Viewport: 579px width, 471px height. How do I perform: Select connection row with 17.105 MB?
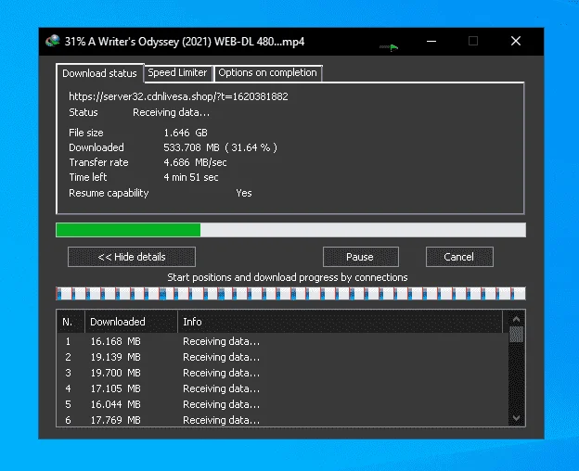(x=282, y=388)
